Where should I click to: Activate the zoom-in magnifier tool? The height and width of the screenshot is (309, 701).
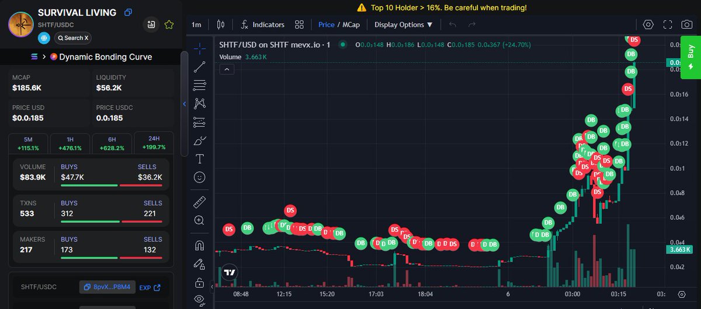point(200,220)
